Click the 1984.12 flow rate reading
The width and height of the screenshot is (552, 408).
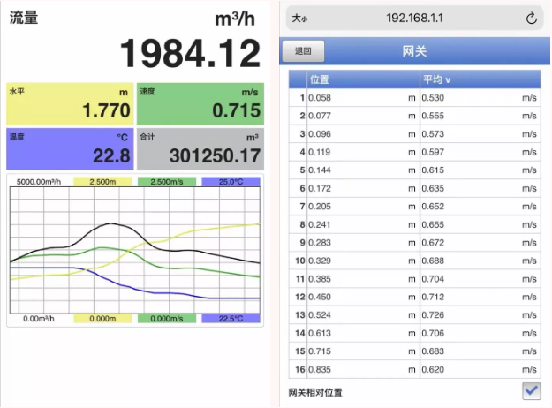pyautogui.click(x=190, y=54)
